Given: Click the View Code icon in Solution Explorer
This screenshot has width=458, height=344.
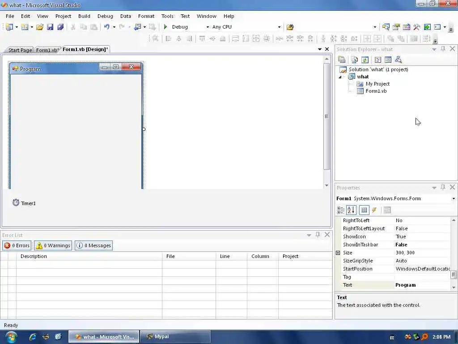Looking at the screenshot, I should tap(377, 60).
